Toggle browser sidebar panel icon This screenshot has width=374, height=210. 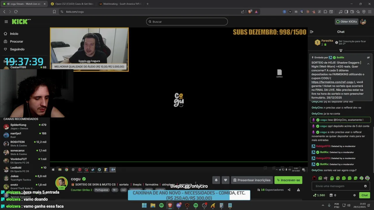click(346, 12)
